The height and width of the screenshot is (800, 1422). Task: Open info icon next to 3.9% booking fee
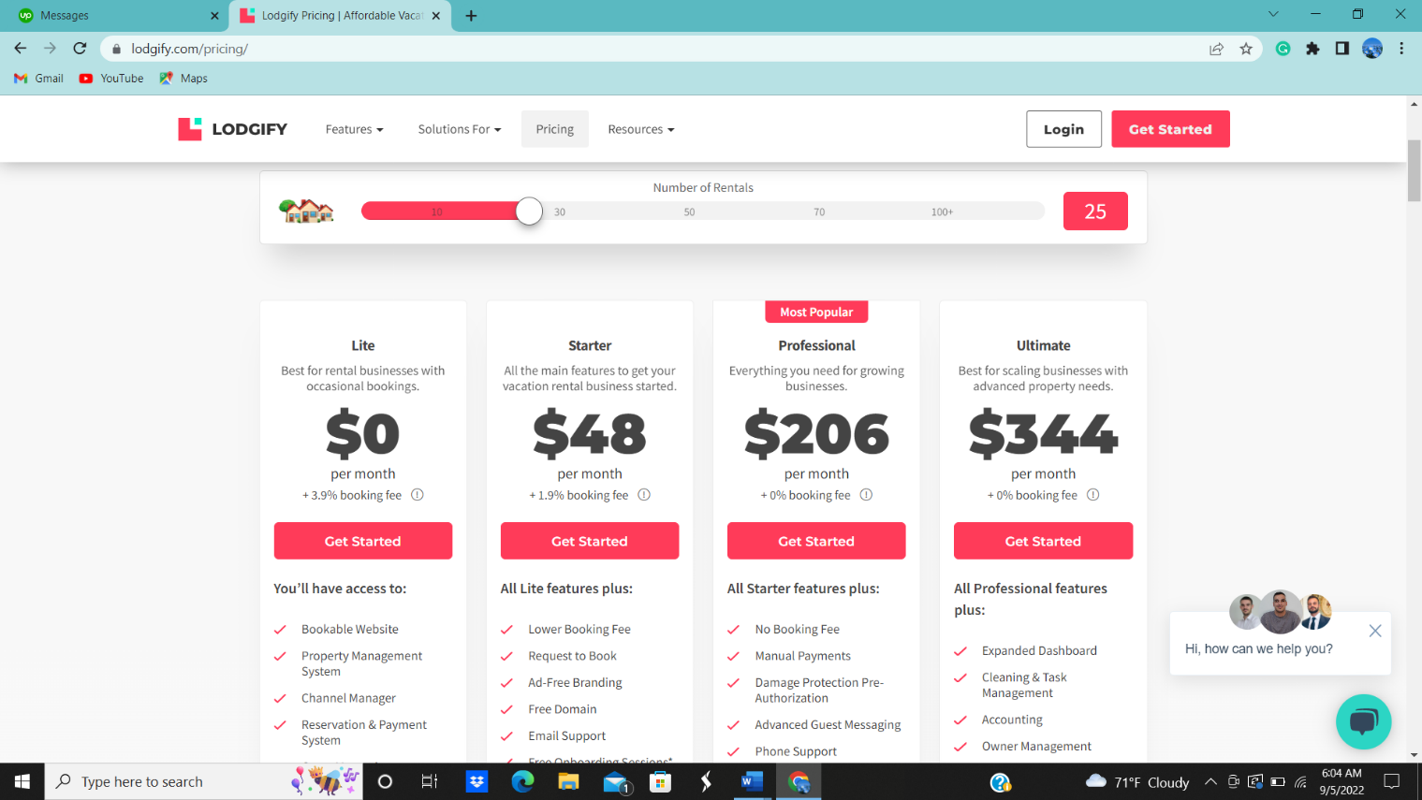pyautogui.click(x=418, y=495)
